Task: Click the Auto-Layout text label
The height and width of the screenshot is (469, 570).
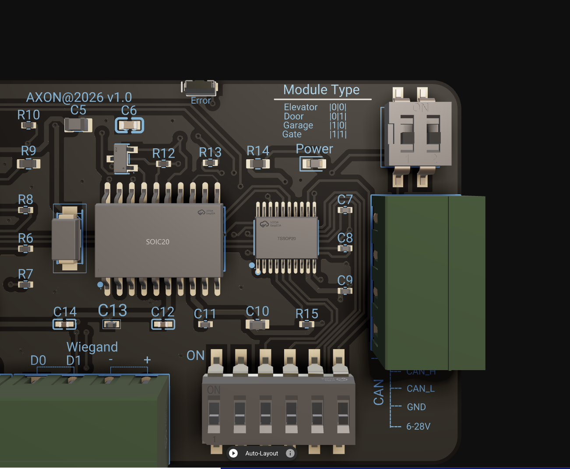Action: 261,453
